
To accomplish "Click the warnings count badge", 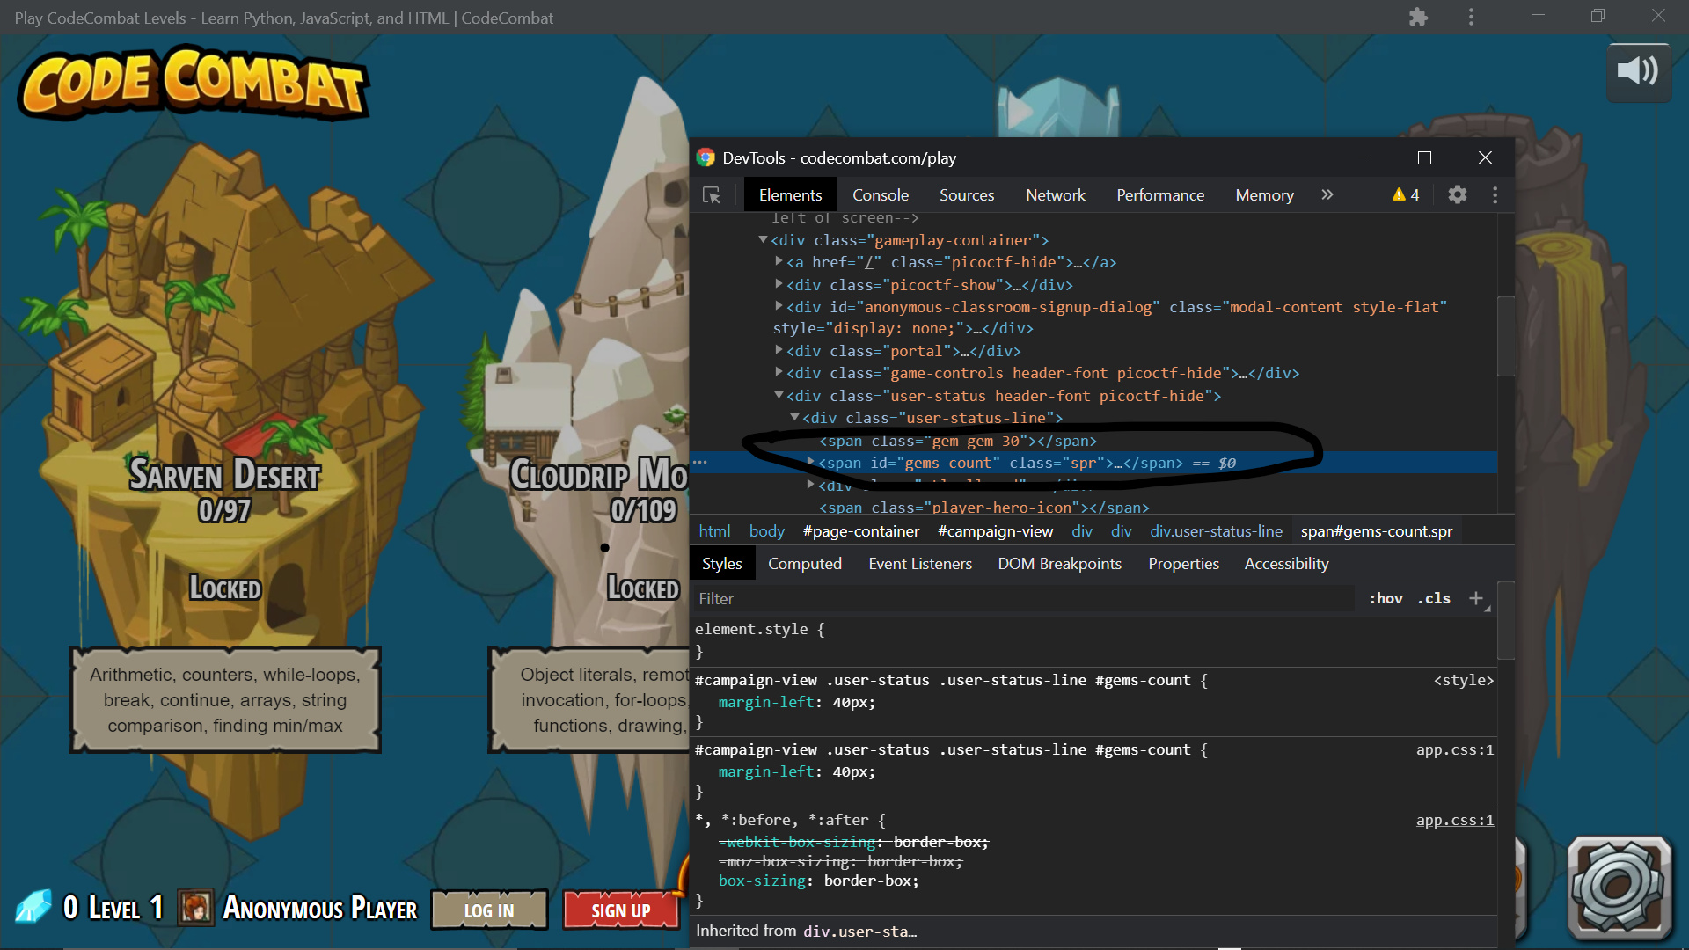I will (x=1406, y=194).
